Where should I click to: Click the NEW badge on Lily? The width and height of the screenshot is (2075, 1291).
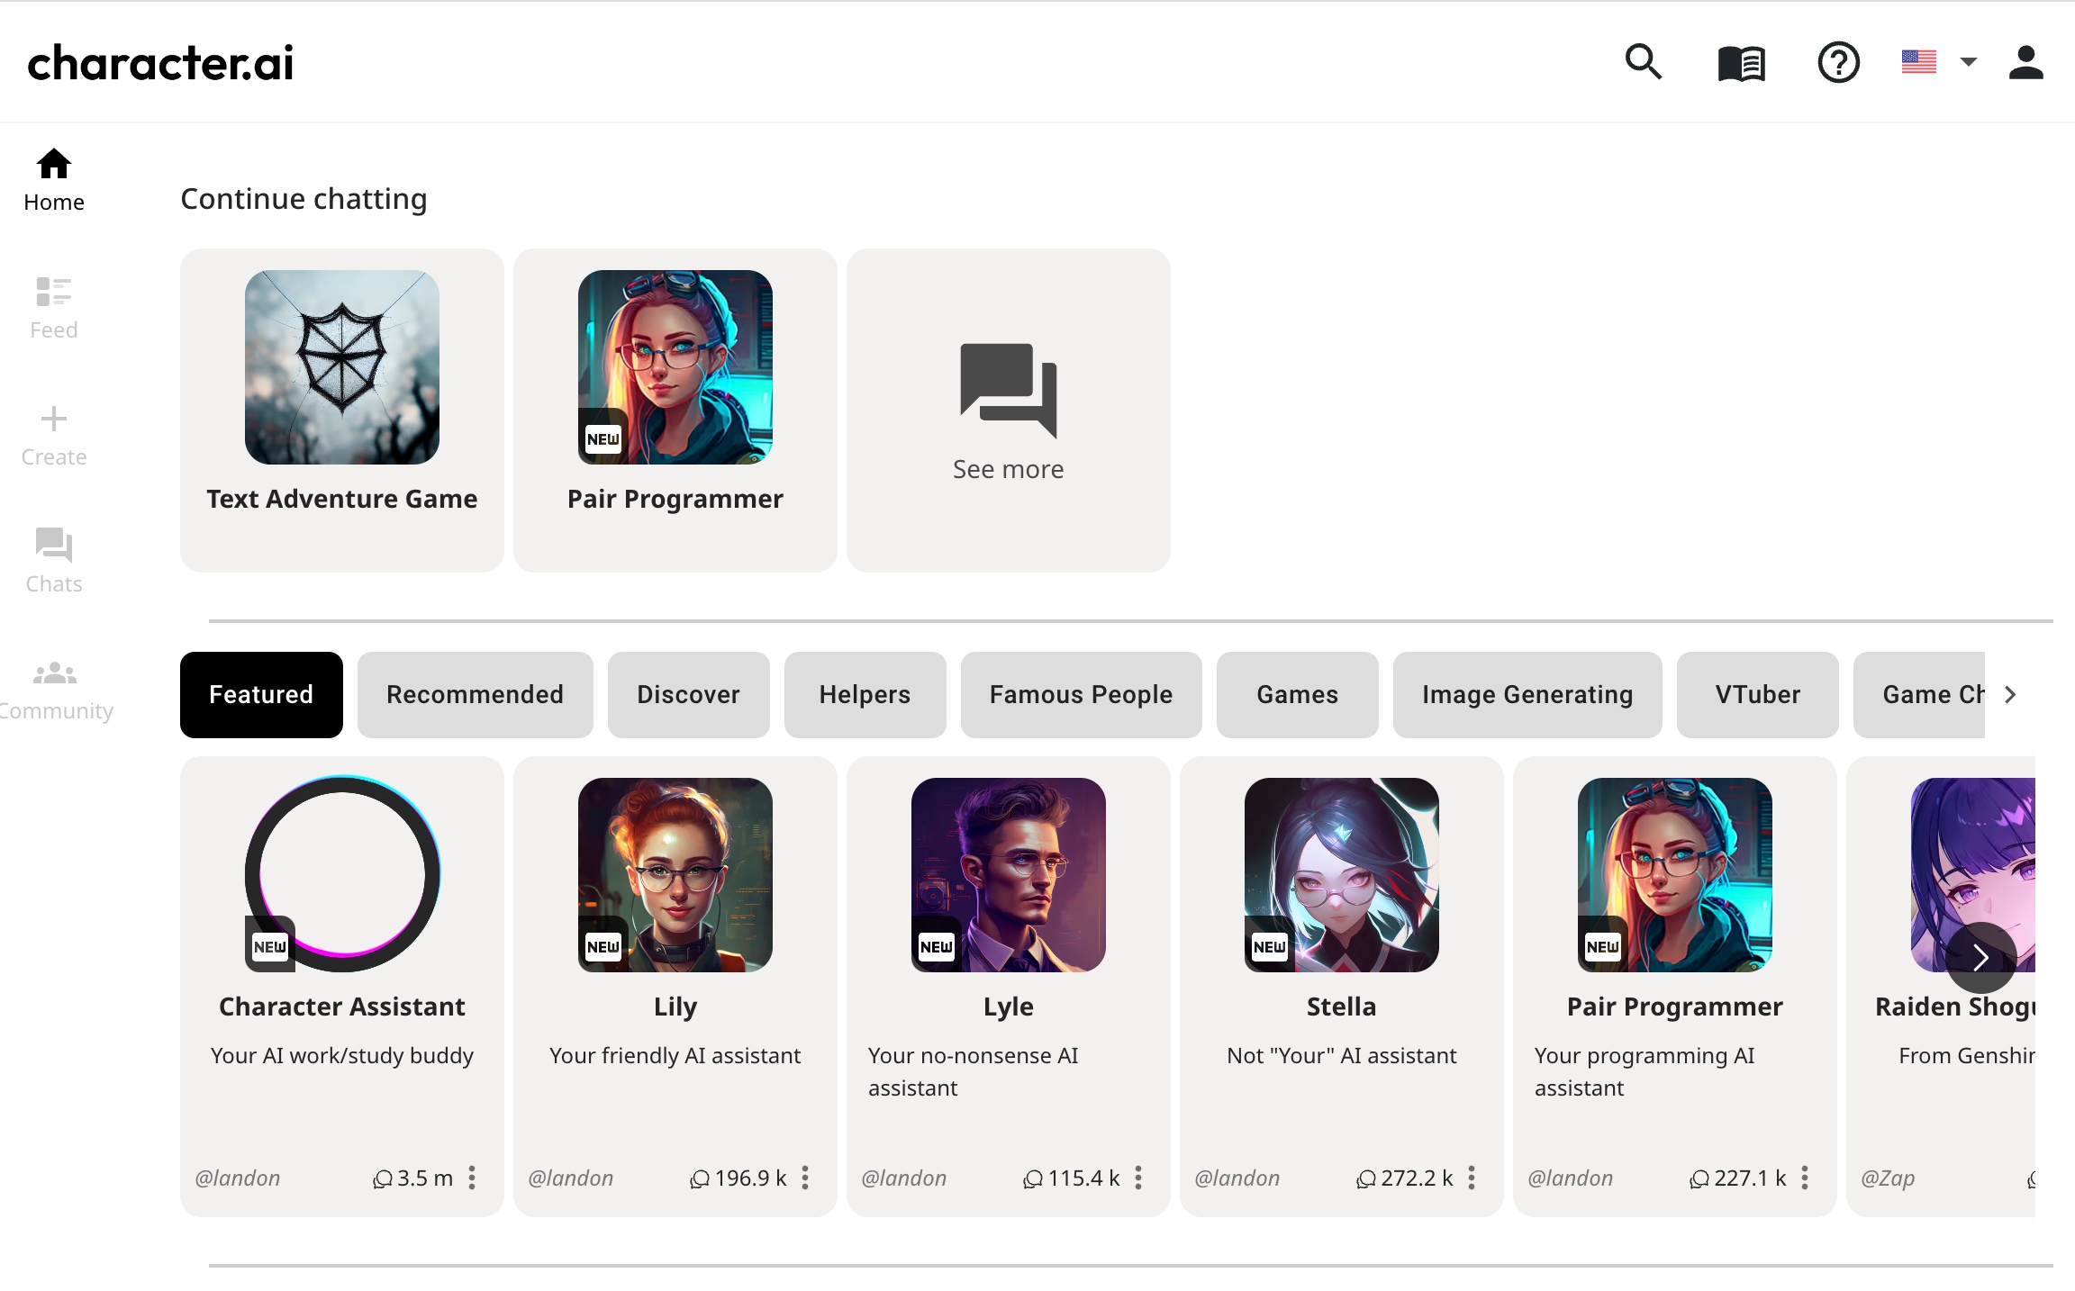pyautogui.click(x=603, y=946)
